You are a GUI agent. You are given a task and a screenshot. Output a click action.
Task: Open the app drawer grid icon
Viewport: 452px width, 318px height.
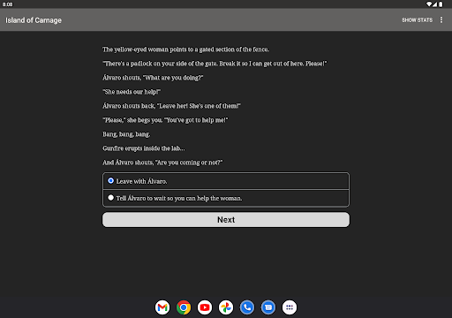(x=290, y=307)
